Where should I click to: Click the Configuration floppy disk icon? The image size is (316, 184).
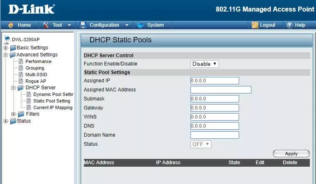pyautogui.click(x=83, y=25)
